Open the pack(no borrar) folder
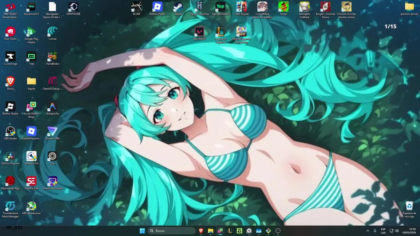 [x=409, y=9]
